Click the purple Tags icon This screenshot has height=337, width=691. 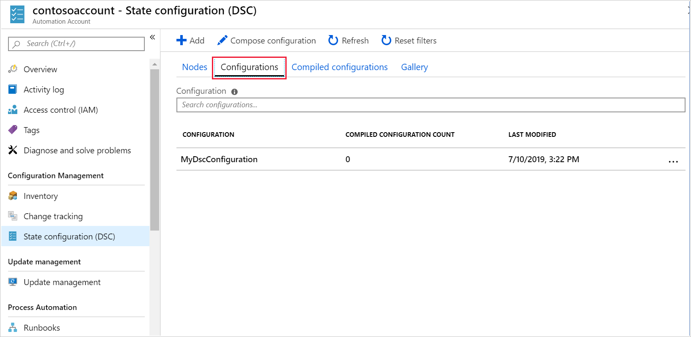13,130
